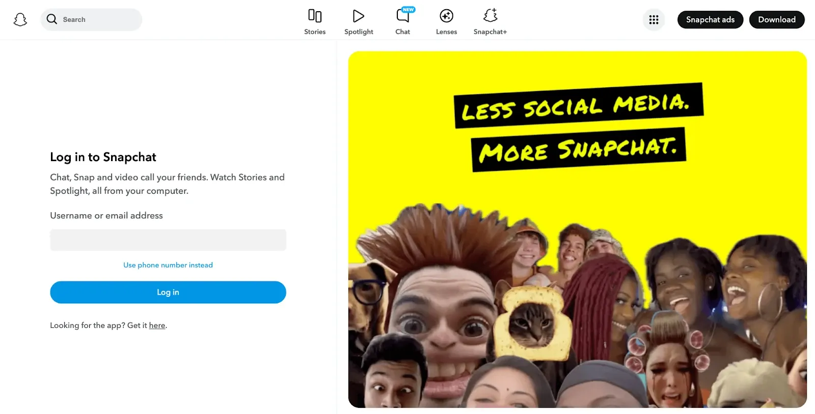Click the Log in to Snapchat heading
The image size is (815, 414).
103,157
